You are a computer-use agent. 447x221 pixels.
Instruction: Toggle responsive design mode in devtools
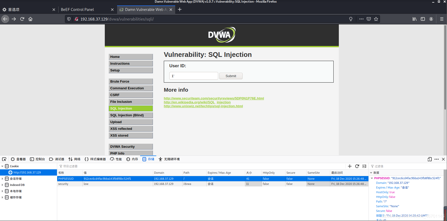tap(430, 159)
